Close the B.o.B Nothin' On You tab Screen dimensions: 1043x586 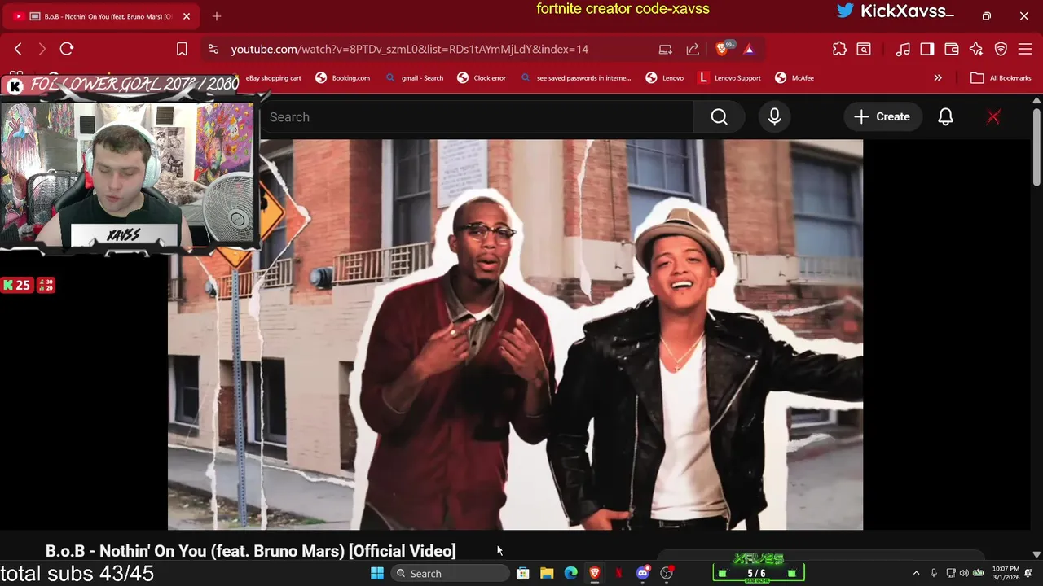click(x=186, y=16)
